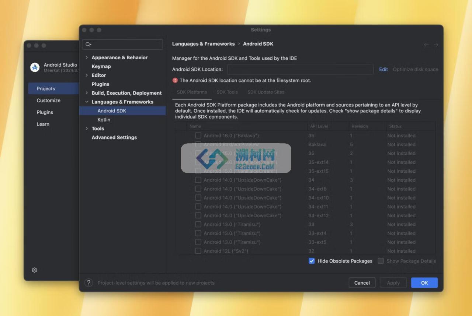The image size is (472, 316).
Task: Click API level 34-ext12 cell
Action: point(318,215)
